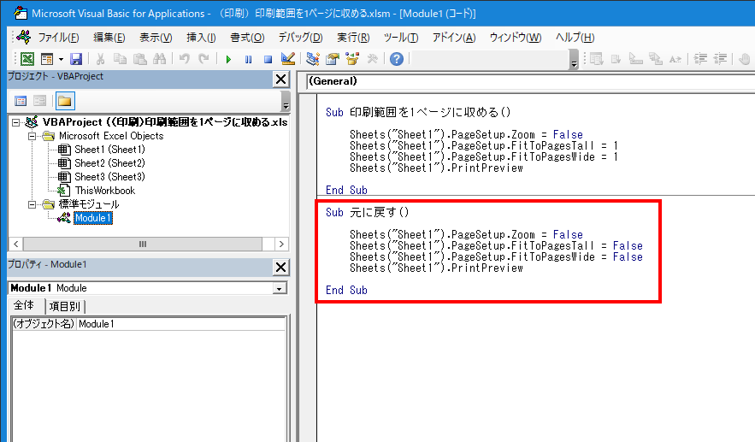This screenshot has height=442, width=755.
Task: Click the Undo arrow icon
Action: pyautogui.click(x=184, y=59)
